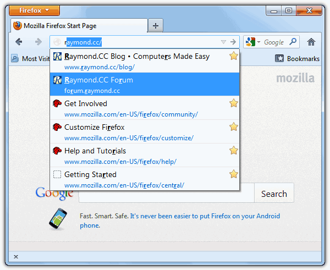Click Customize Firefox red favicon
The height and width of the screenshot is (270, 330).
57,127
